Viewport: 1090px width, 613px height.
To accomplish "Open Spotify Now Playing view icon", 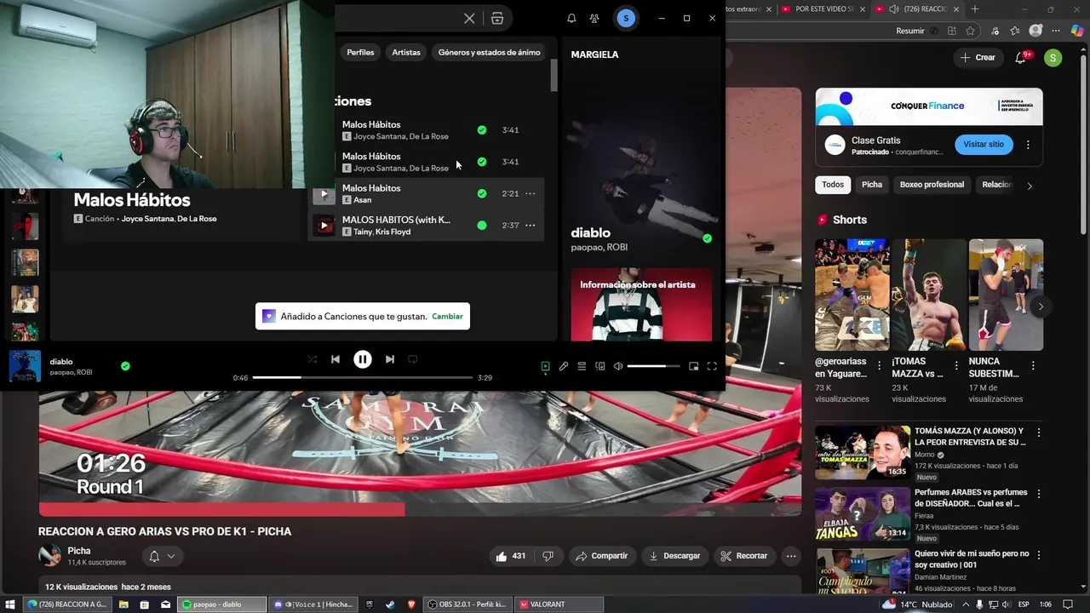I will (x=545, y=366).
